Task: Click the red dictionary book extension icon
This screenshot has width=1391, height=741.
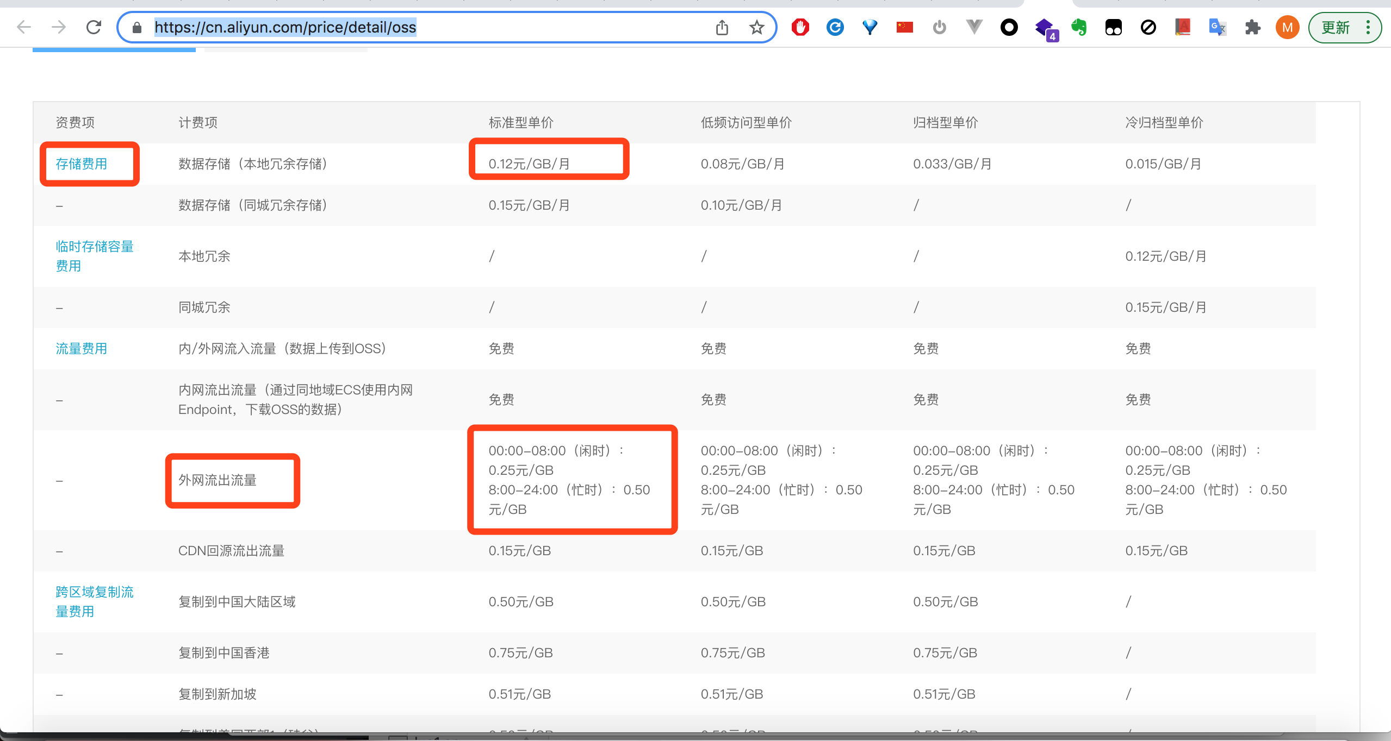Action: (1183, 27)
